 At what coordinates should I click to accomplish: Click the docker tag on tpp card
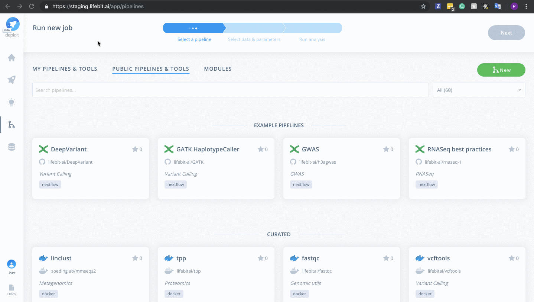[174, 293]
